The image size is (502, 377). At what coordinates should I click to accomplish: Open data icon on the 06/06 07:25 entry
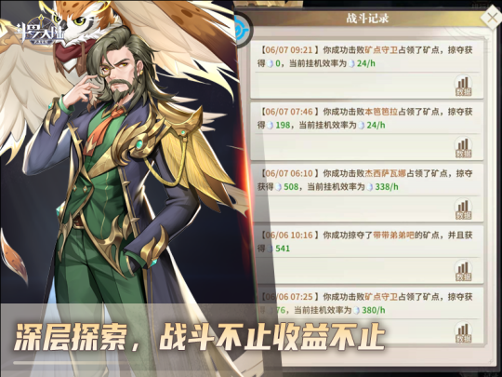(463, 332)
